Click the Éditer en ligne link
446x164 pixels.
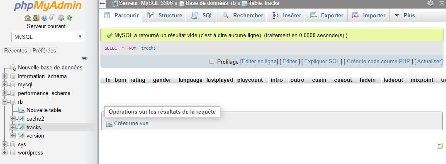pos(259,61)
